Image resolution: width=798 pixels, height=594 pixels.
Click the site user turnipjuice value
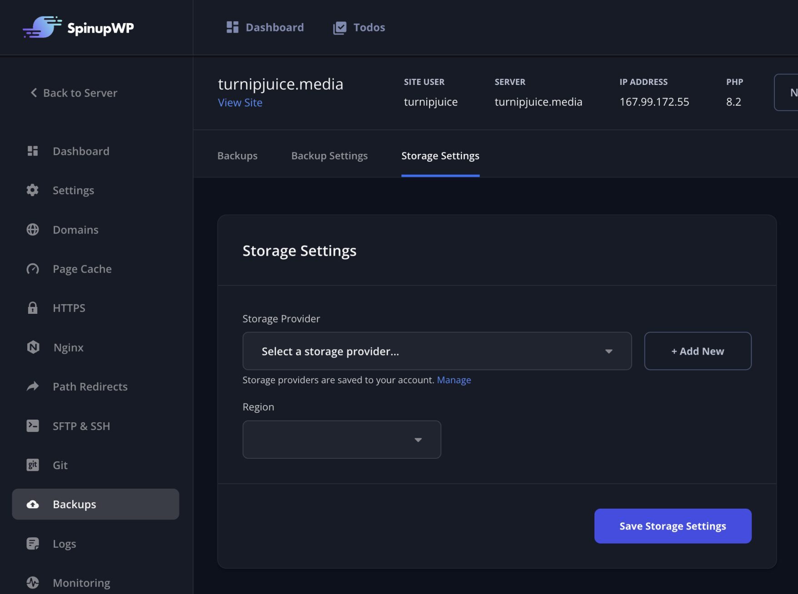coord(431,102)
